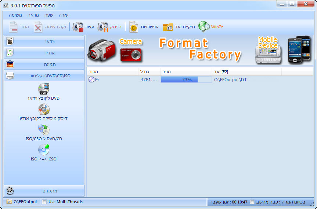Open the Task (משימה) menu
This screenshot has height=209, width=317.
[x=15, y=15]
